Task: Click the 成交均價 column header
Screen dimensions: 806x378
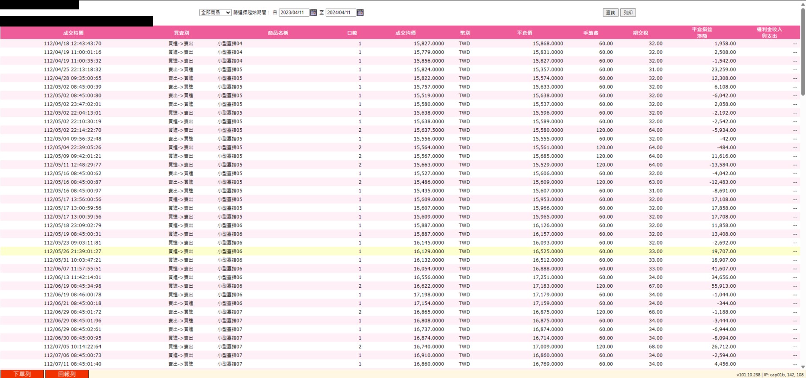Action: click(405, 33)
